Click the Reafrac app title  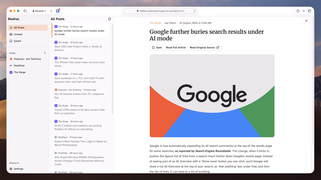[x=14, y=19]
